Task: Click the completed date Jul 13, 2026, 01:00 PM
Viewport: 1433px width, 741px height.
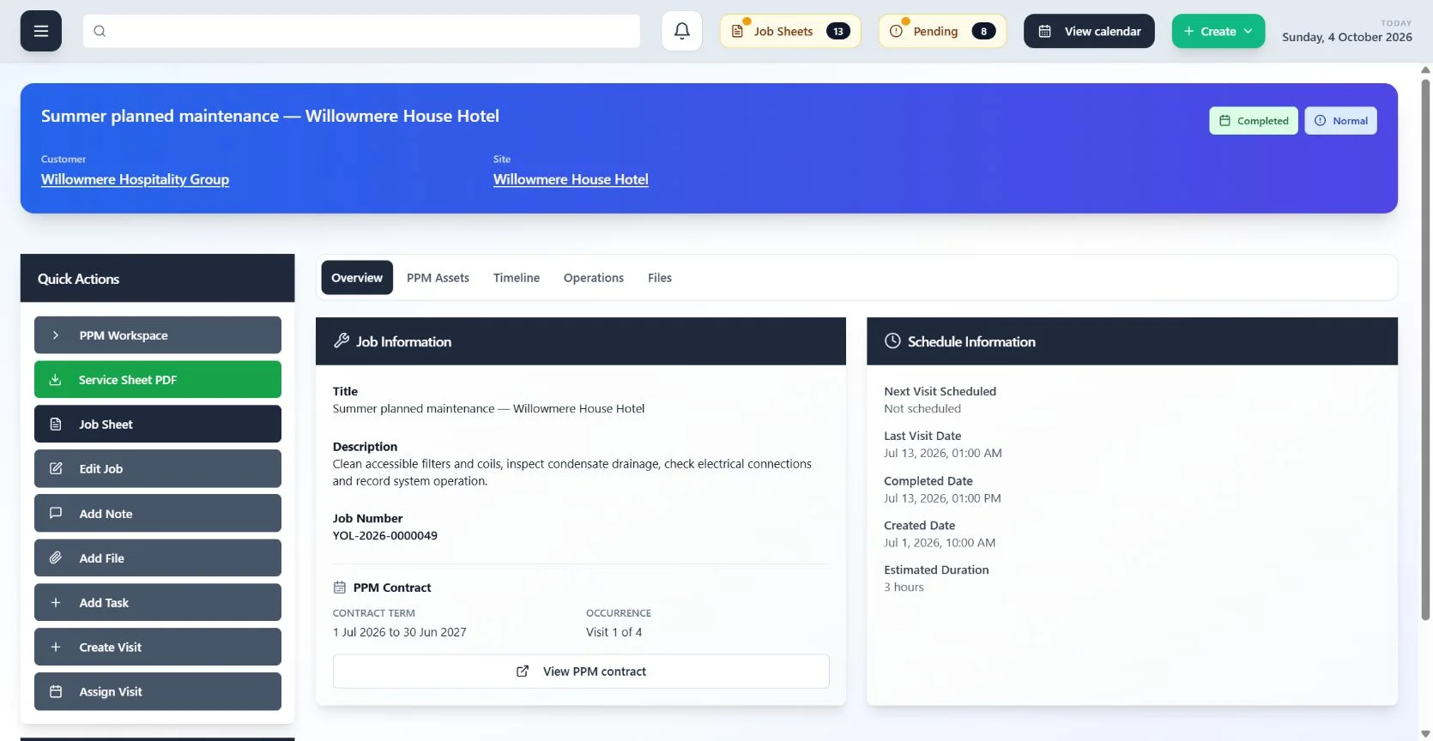Action: point(942,498)
